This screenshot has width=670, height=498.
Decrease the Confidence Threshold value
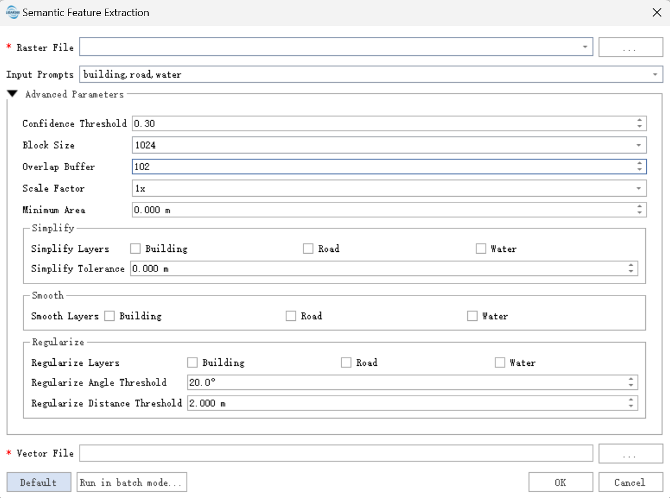(639, 127)
